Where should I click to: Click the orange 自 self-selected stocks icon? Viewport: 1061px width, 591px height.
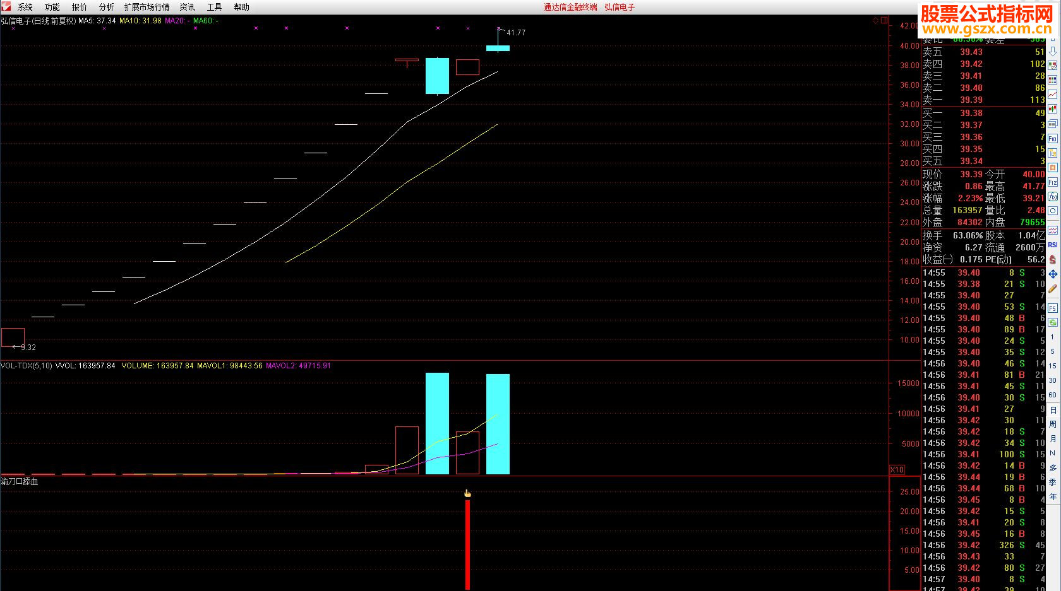coord(1053,168)
